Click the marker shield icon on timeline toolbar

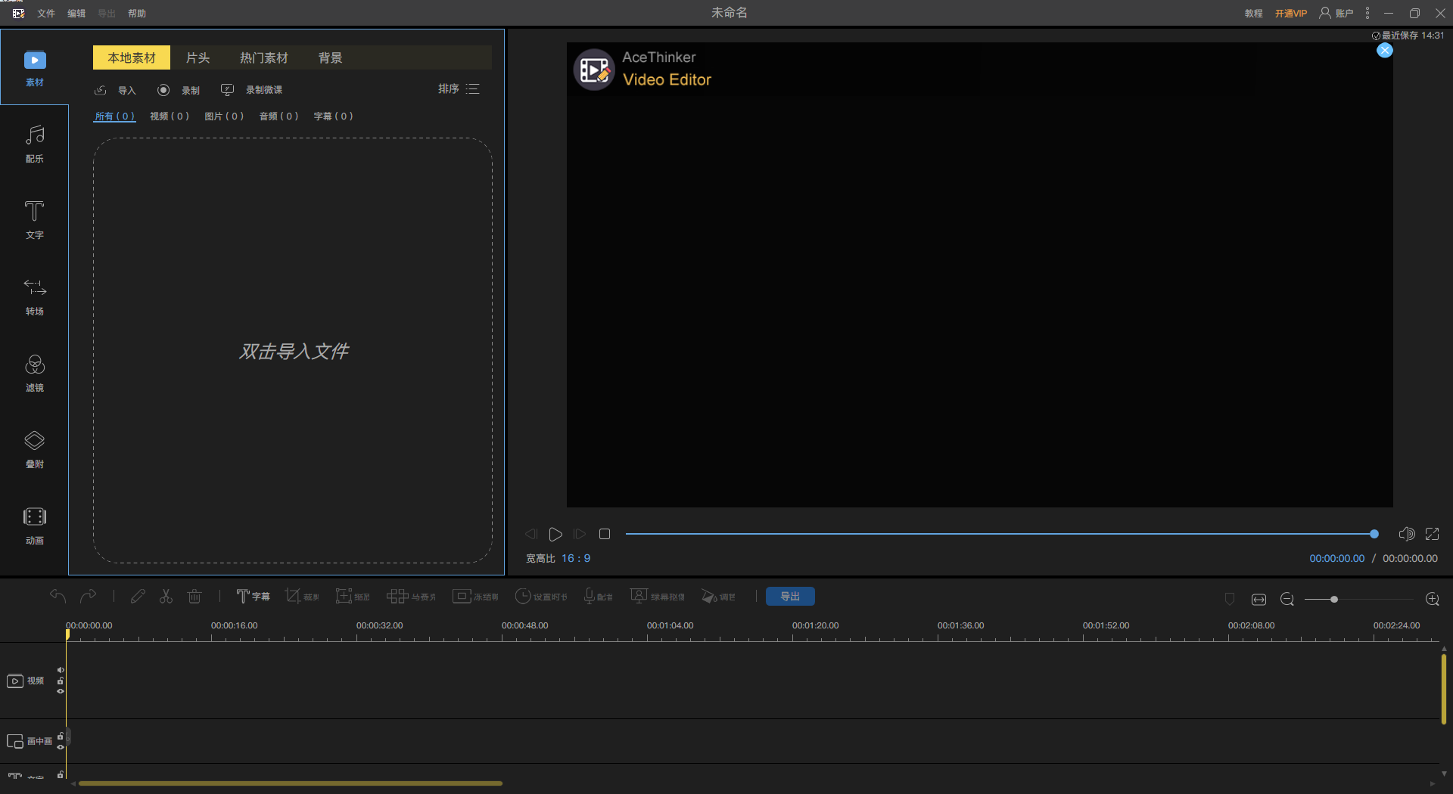(1230, 599)
